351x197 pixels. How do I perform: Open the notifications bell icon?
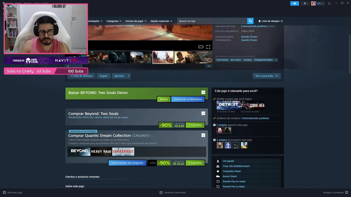pyautogui.click(x=305, y=3)
